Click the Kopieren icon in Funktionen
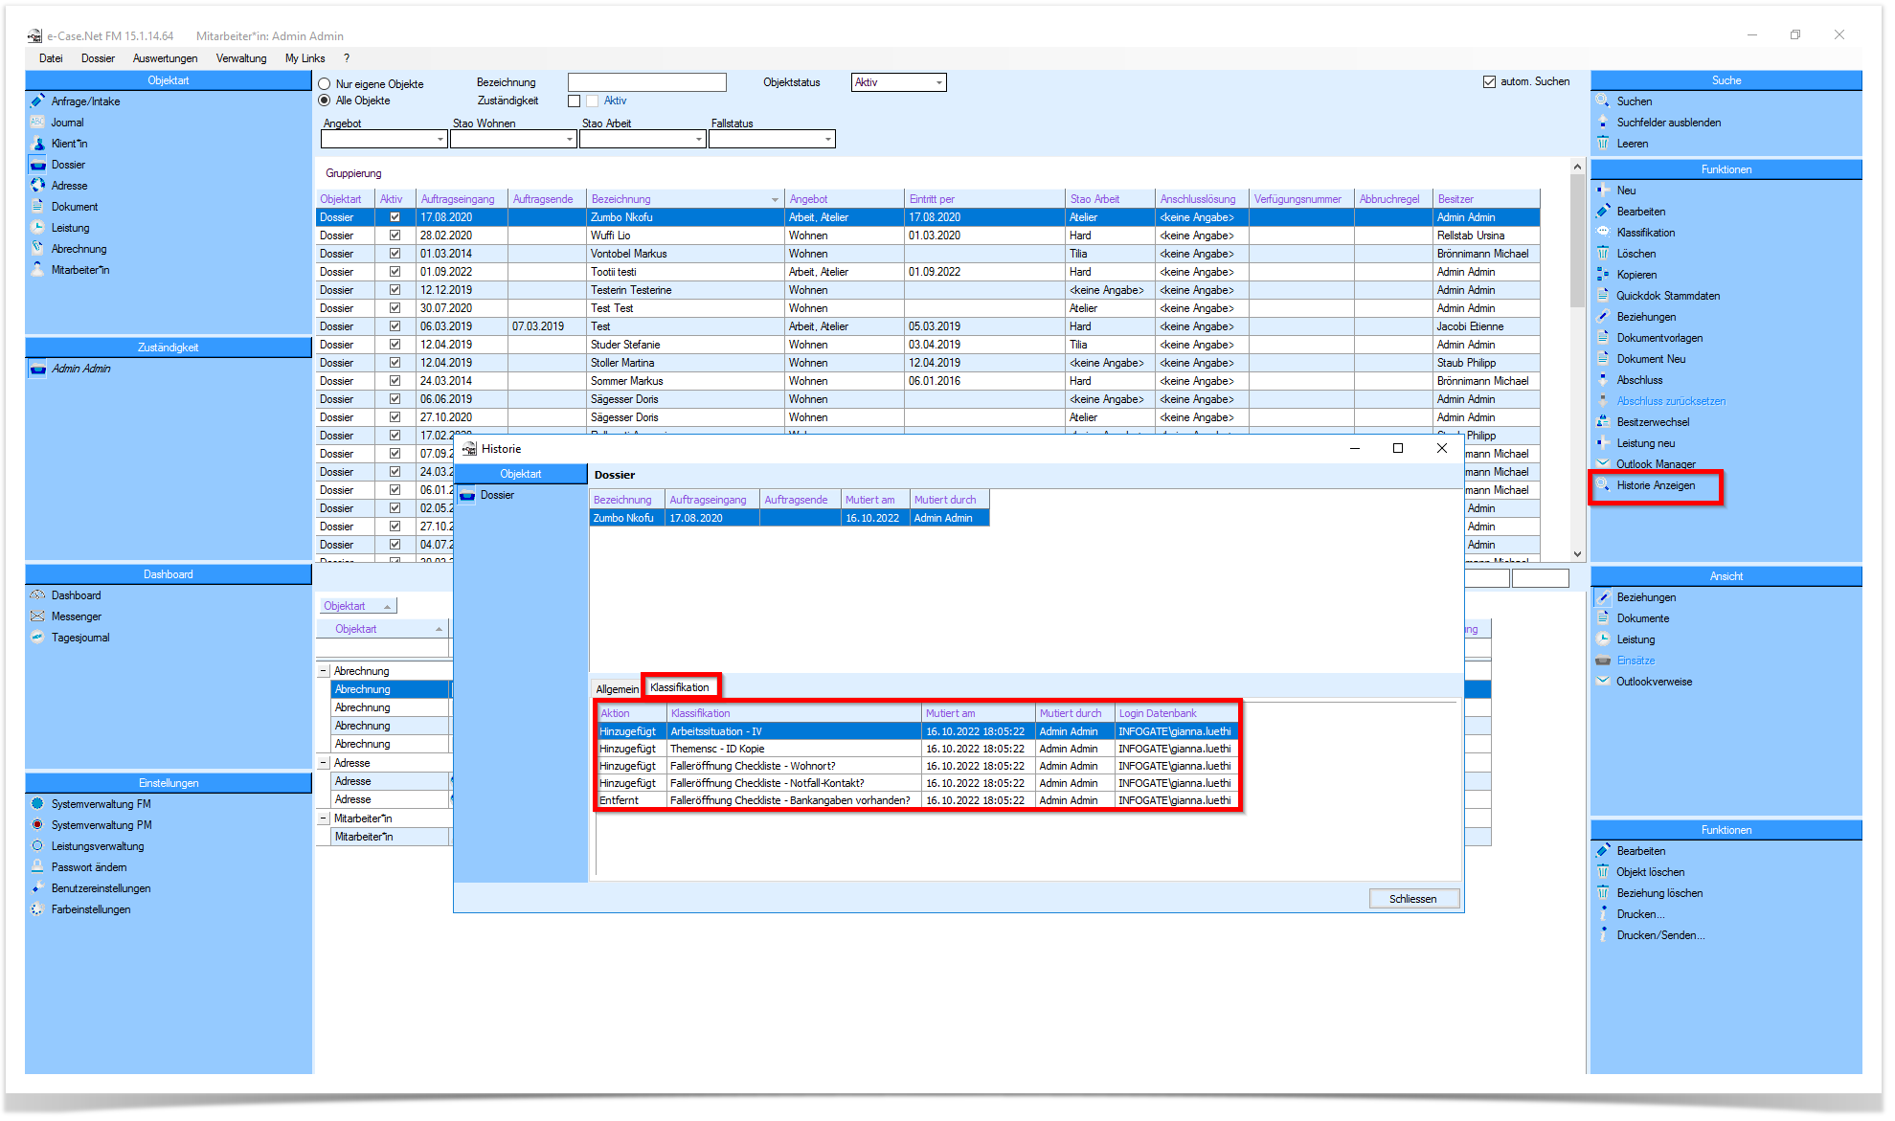The image size is (1895, 1121). coord(1603,274)
